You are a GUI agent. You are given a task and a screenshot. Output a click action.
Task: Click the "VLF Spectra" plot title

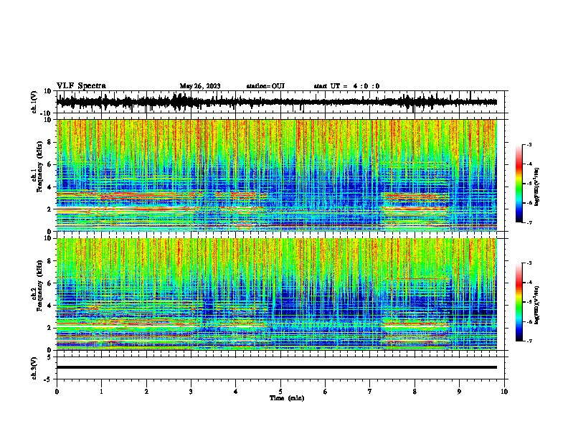pos(81,86)
